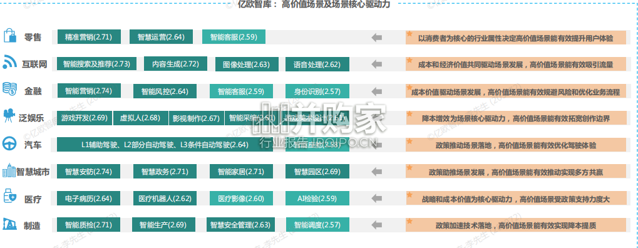This screenshot has width=638, height=248.
Task: Select the 游戏开发(2.69) box
Action: (85, 118)
